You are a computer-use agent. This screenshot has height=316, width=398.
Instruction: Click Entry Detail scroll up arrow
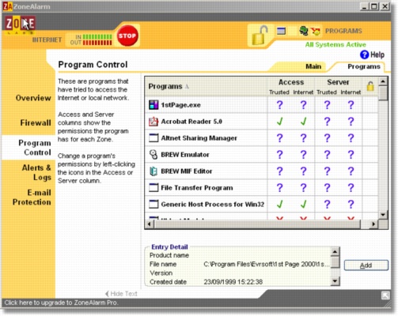(x=335, y=252)
